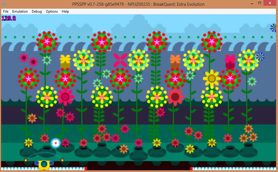Viewport: 278px width, 172px height.
Task: Maximize the PPSSPP window
Action: coord(260,3)
